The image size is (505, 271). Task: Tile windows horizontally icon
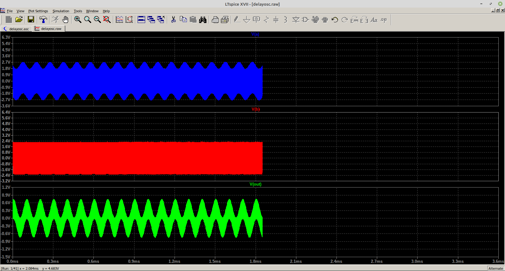[x=141, y=20]
